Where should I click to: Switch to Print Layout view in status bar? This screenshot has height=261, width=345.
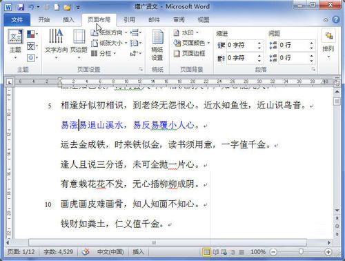point(206,252)
